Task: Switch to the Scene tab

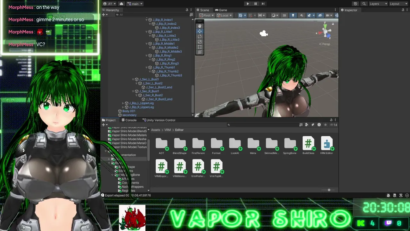Action: (203, 10)
